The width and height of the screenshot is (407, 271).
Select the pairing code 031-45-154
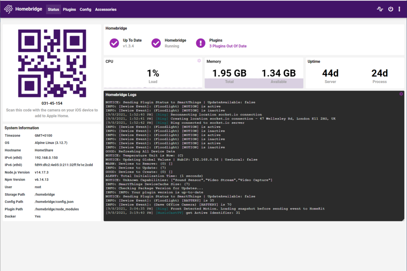coord(52,104)
